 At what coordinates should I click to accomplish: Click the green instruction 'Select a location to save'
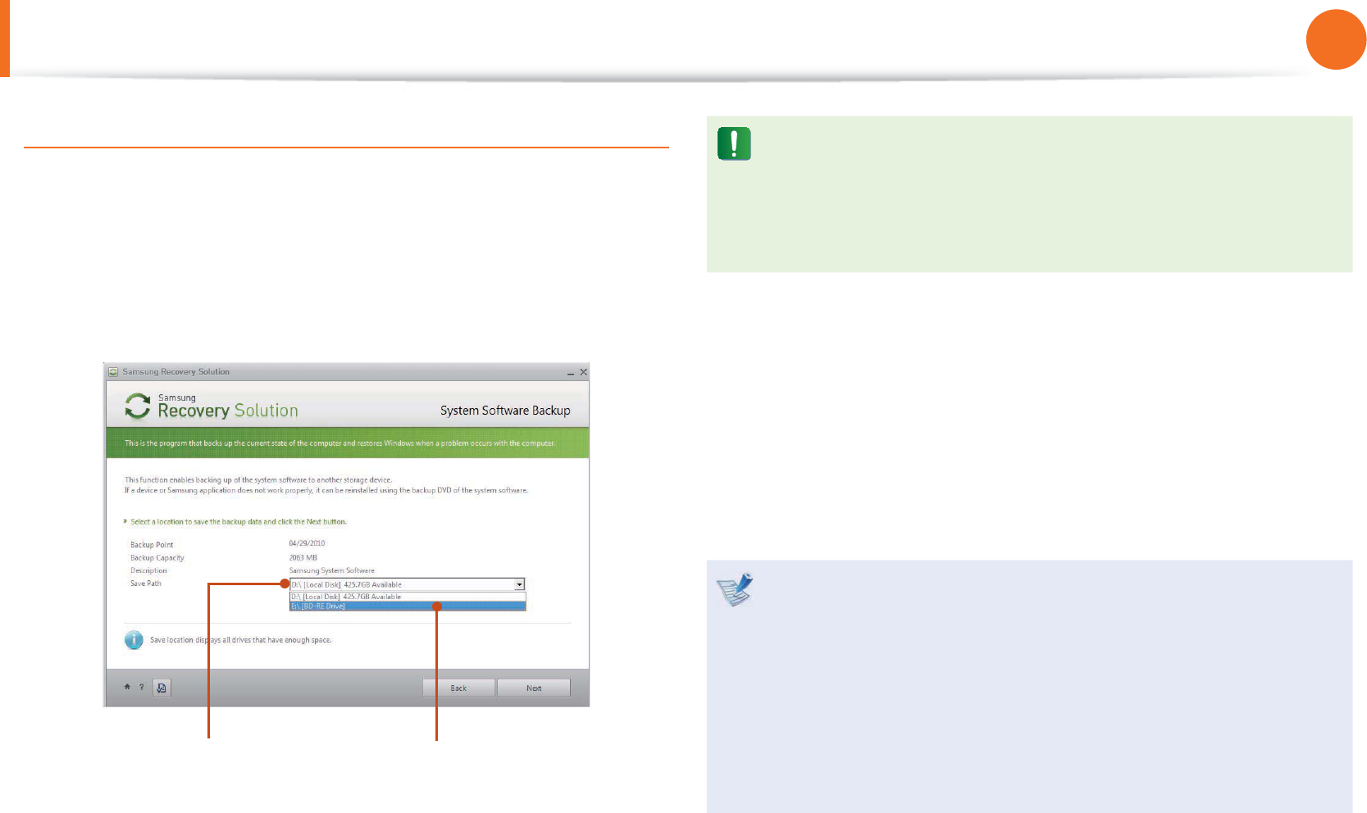click(x=239, y=521)
